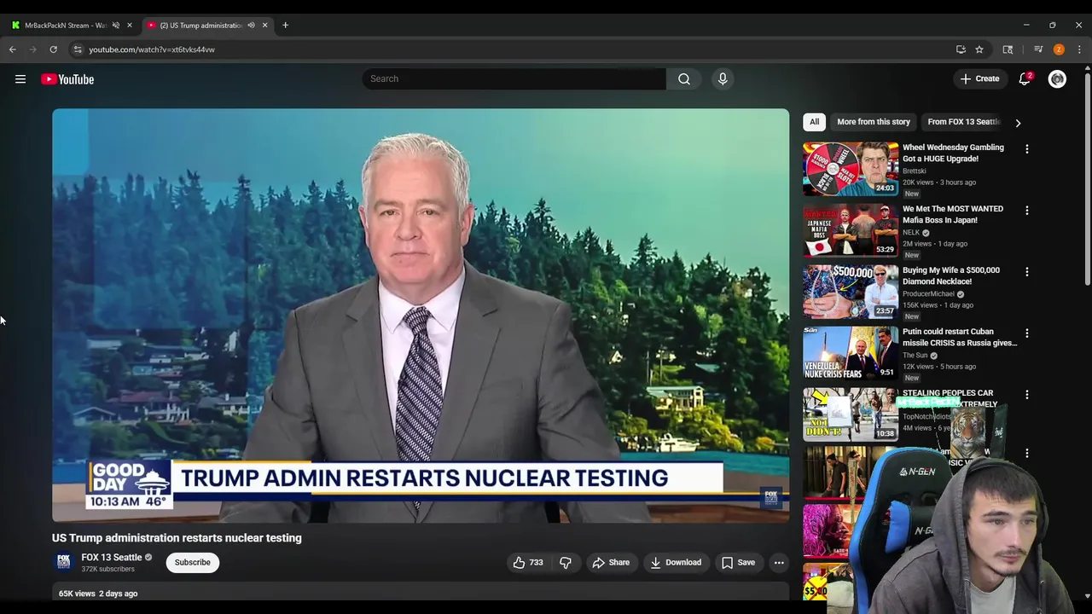Open options for Most Wanted Mafia Boss video
This screenshot has width=1092, height=614.
pyautogui.click(x=1026, y=210)
